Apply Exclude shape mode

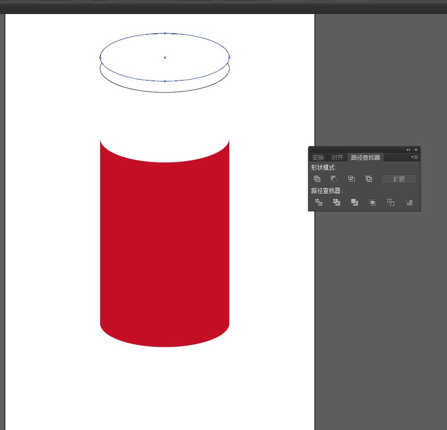pos(369,179)
